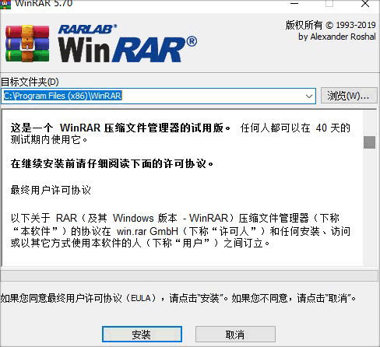Click the stacked books WinRAR logo

point(27,44)
